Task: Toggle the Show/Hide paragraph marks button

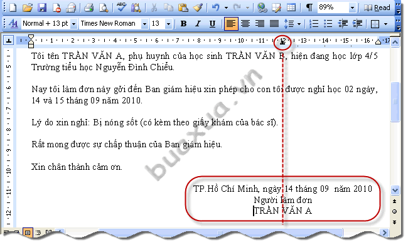Action: [309, 8]
